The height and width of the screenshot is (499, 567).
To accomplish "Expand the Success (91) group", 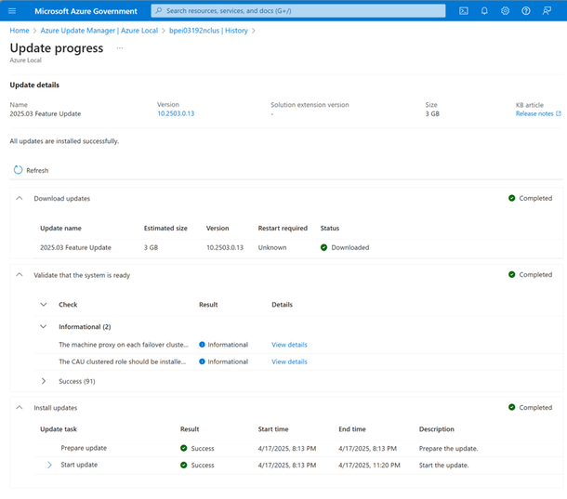I will [44, 381].
